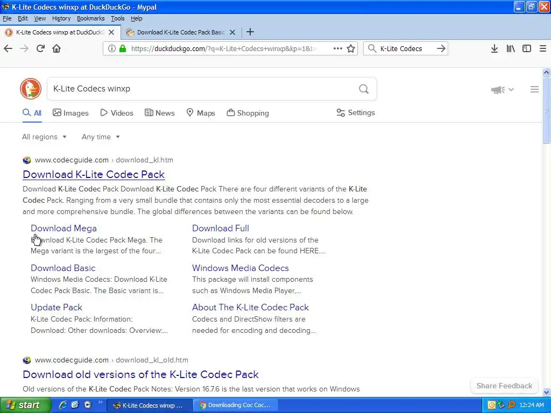This screenshot has height=413, width=551.
Task: Open the Update Pack sublink
Action: click(56, 307)
